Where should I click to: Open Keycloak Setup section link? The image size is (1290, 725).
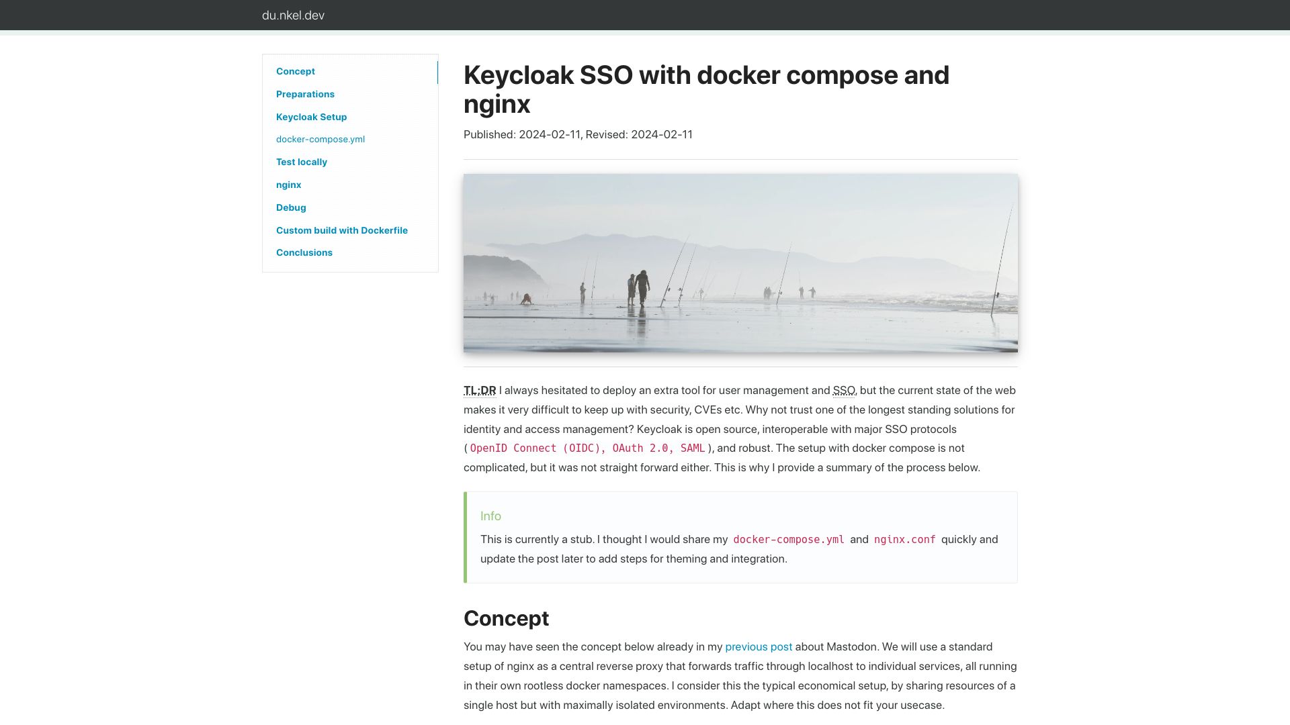[x=311, y=117]
